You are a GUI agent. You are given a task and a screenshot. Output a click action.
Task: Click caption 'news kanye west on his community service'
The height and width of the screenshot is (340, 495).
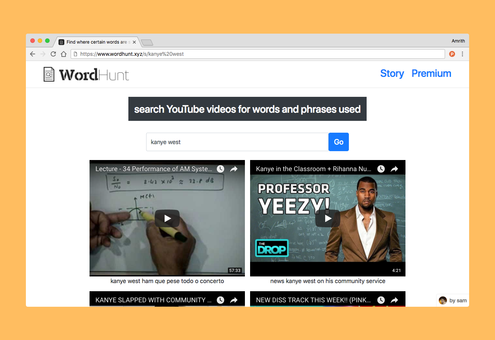pos(328,281)
